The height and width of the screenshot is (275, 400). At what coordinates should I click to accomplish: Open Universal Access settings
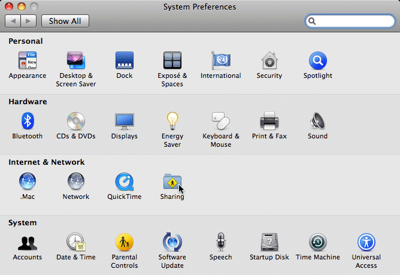366,243
